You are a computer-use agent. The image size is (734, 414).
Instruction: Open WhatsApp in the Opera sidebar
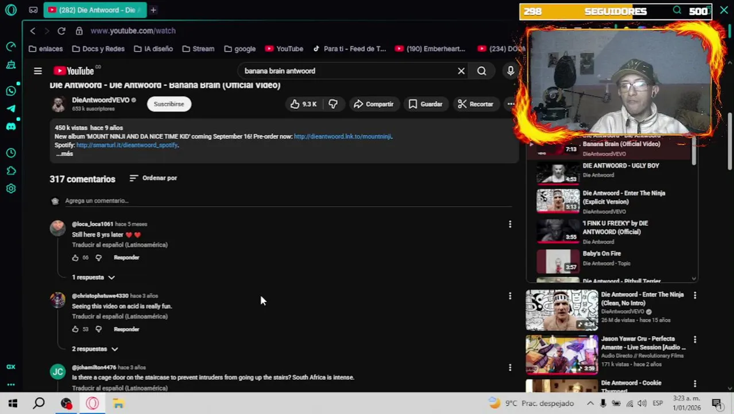click(x=11, y=91)
